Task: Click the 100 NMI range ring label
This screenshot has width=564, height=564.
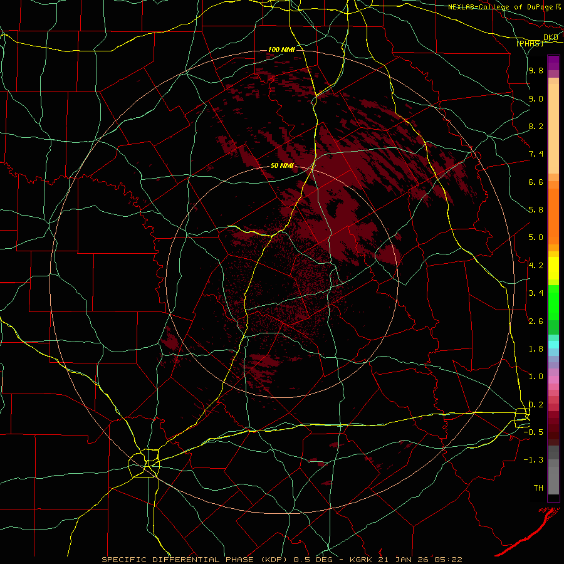Action: (x=281, y=50)
